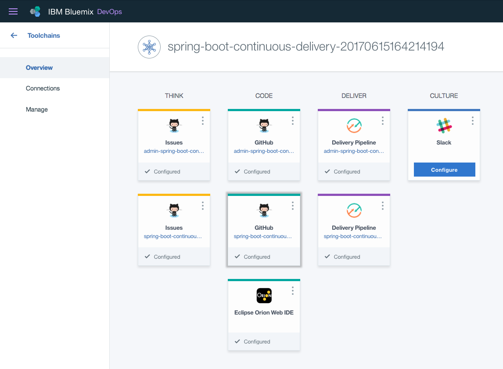Image resolution: width=503 pixels, height=369 pixels.
Task: Click the toolchain snowflake icon beside the title
Action: pyautogui.click(x=149, y=47)
